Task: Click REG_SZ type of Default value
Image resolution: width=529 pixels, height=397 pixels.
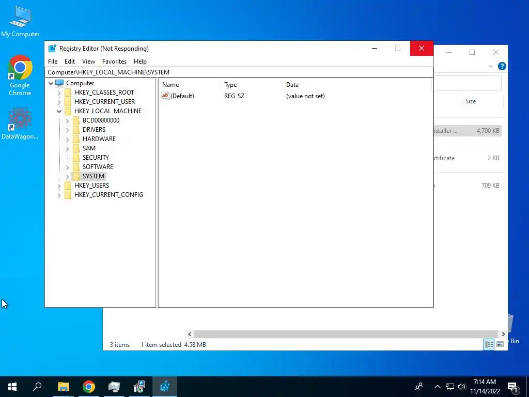Action: tap(234, 96)
